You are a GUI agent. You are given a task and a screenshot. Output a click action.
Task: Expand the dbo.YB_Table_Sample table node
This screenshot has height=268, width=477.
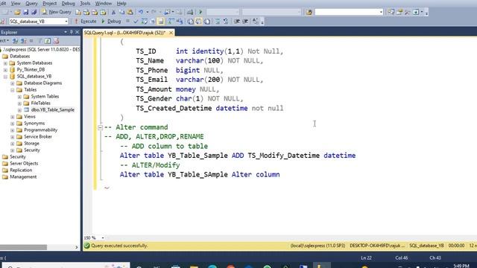pyautogui.click(x=19, y=110)
